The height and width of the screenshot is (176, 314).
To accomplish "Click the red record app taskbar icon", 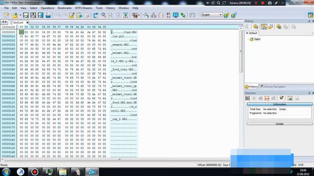I will (x=34, y=172).
